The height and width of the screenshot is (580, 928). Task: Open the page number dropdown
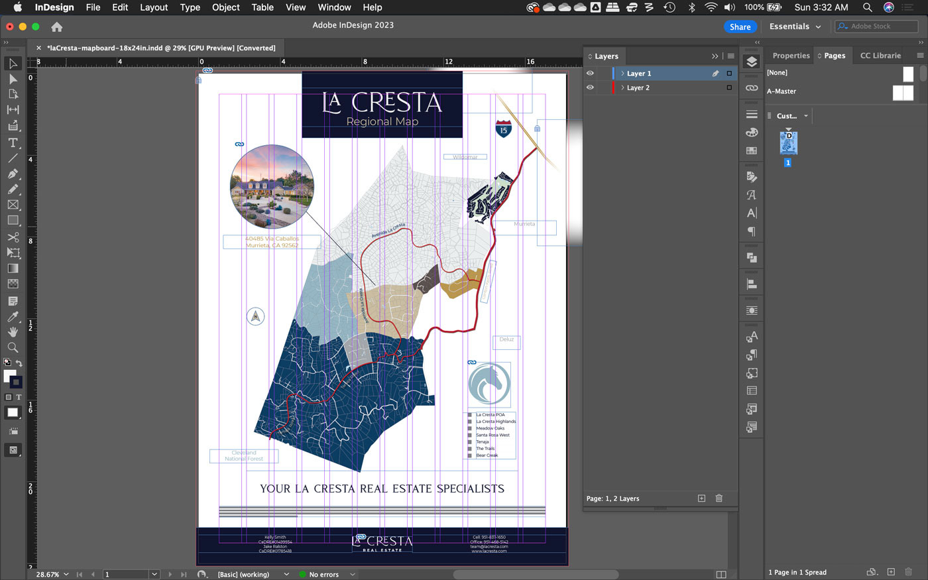point(154,574)
